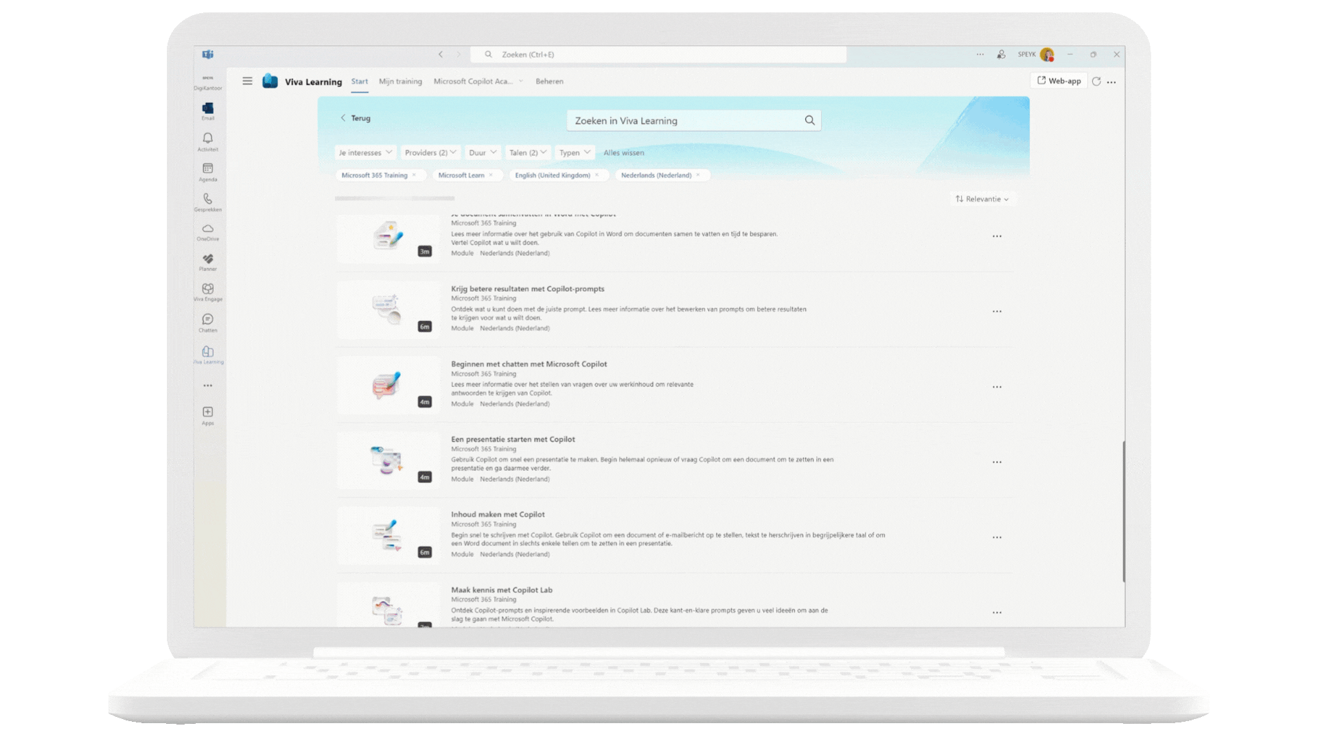1318x741 pixels.
Task: Switch to the Mijn training tab
Action: point(400,81)
